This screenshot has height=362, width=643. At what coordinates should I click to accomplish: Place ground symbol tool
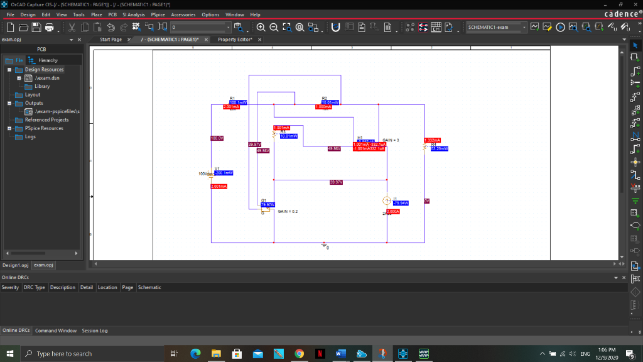click(635, 200)
